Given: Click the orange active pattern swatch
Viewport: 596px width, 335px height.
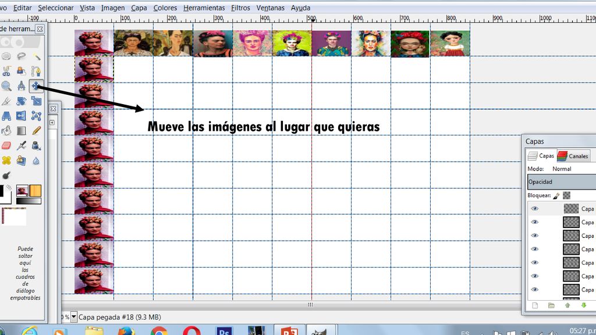Looking at the screenshot, I should 36,191.
